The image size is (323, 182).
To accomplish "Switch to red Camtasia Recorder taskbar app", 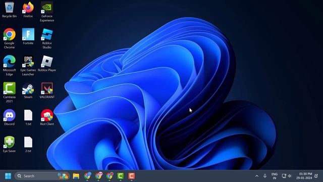I will [132, 176].
